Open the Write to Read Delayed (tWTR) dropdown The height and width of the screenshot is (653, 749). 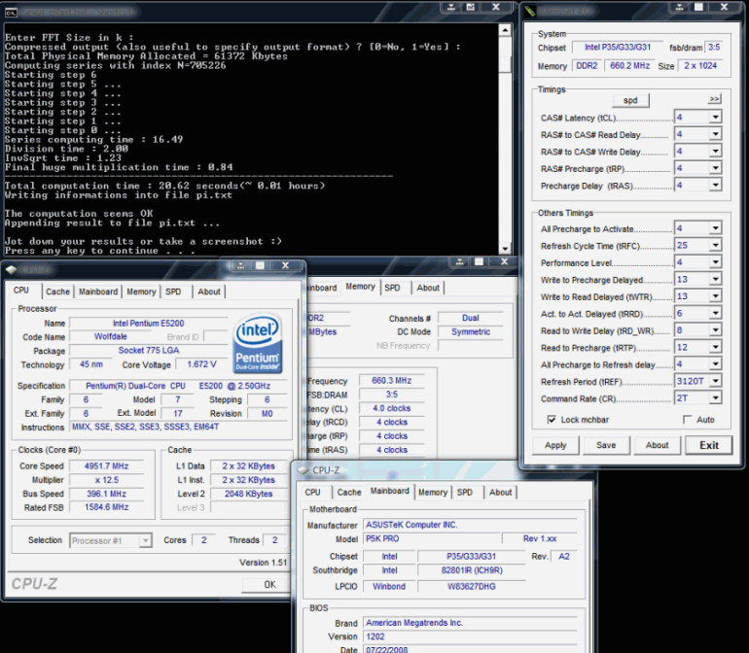(715, 296)
